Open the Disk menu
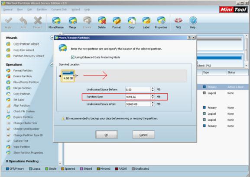This screenshot has width=250, height=177. tap(29, 9)
